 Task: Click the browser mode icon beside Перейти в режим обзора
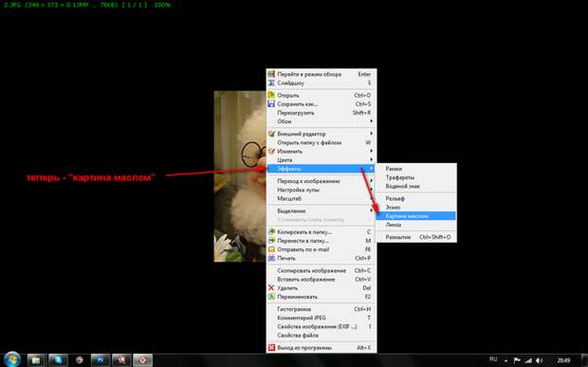(271, 74)
